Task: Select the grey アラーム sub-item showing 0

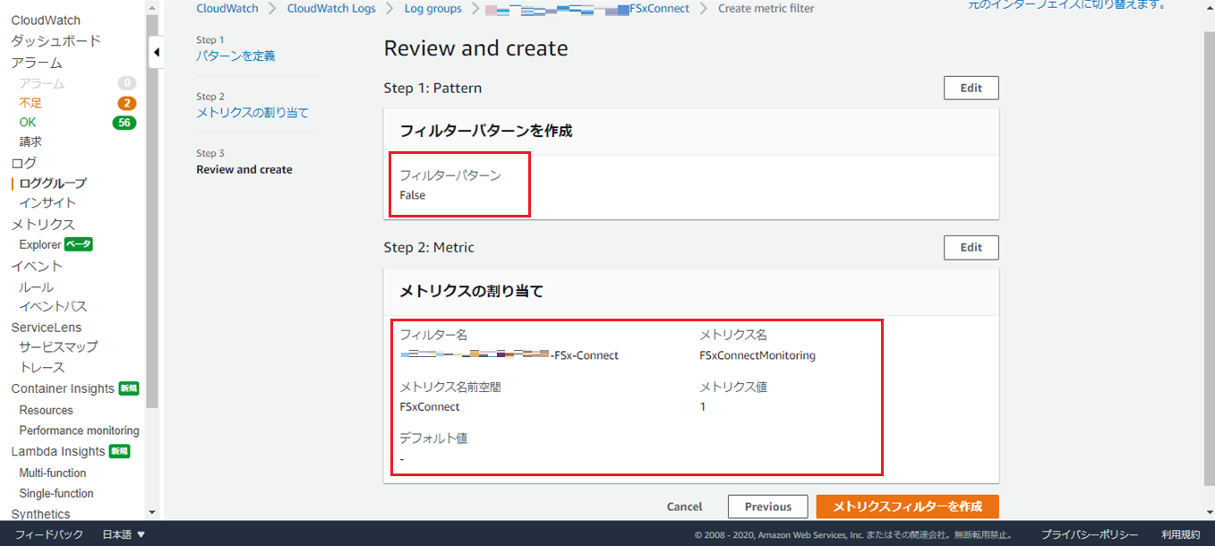Action: click(42, 83)
